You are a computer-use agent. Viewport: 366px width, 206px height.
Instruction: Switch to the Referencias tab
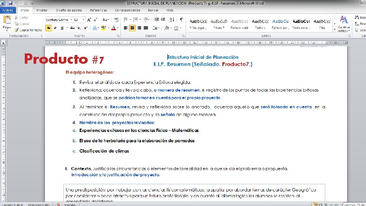[x=98, y=10]
